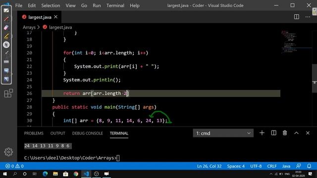Show errors and warnings count in status bar
Viewport: 317px width, 178px height.
point(14,166)
